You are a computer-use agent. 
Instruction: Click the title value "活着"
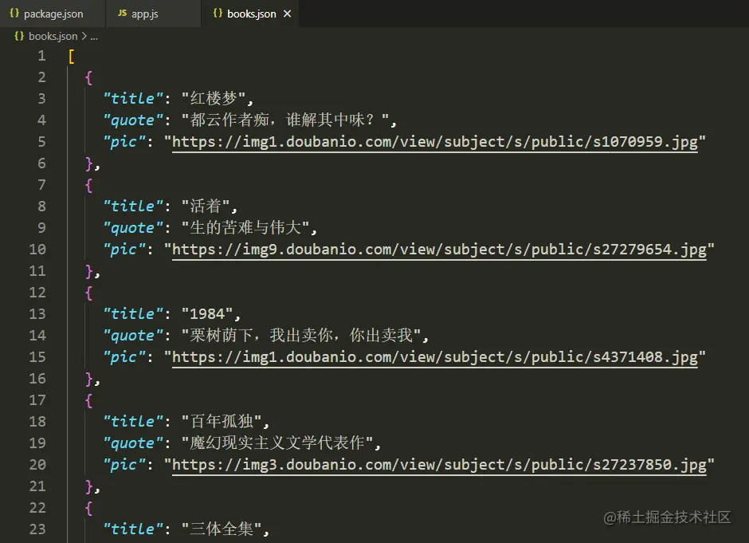click(x=206, y=206)
